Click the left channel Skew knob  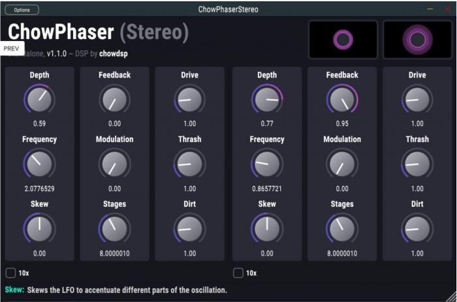[x=39, y=228]
